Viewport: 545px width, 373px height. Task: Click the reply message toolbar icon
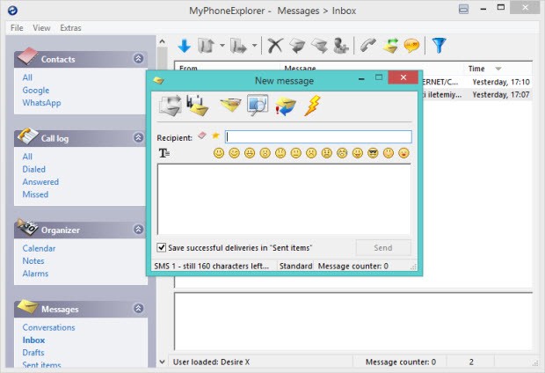pyautogui.click(x=297, y=46)
